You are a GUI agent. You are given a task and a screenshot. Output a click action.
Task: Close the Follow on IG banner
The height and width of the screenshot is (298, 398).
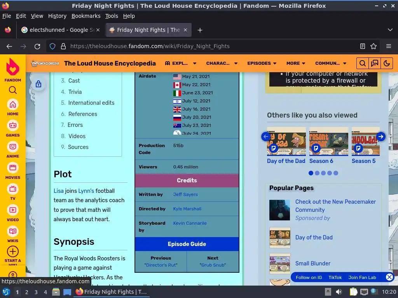pyautogui.click(x=389, y=277)
